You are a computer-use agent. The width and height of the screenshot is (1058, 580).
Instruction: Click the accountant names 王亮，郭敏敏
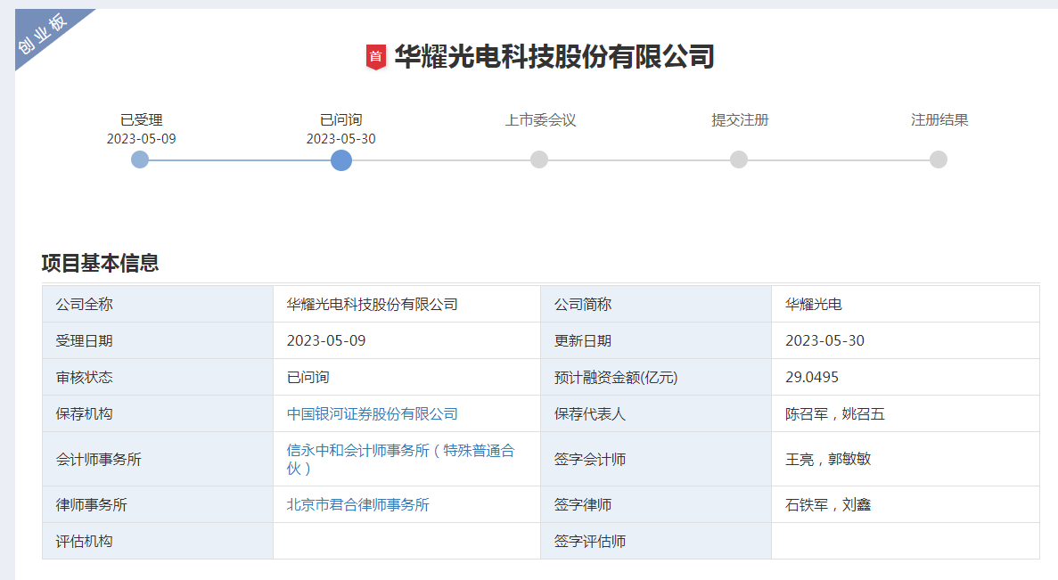tap(829, 460)
